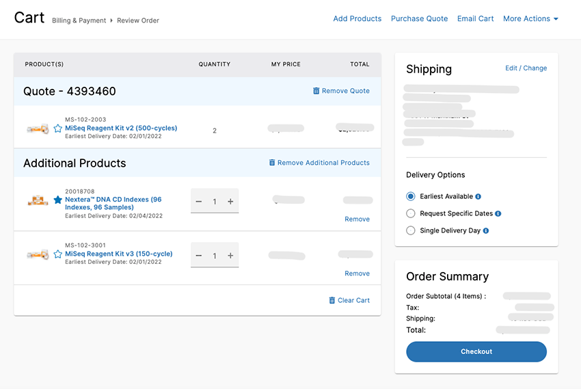Click trash icon beside Clear Cart
Image resolution: width=581 pixels, height=389 pixels.
click(332, 300)
